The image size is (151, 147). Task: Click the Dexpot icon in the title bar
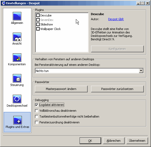coord(3,3)
